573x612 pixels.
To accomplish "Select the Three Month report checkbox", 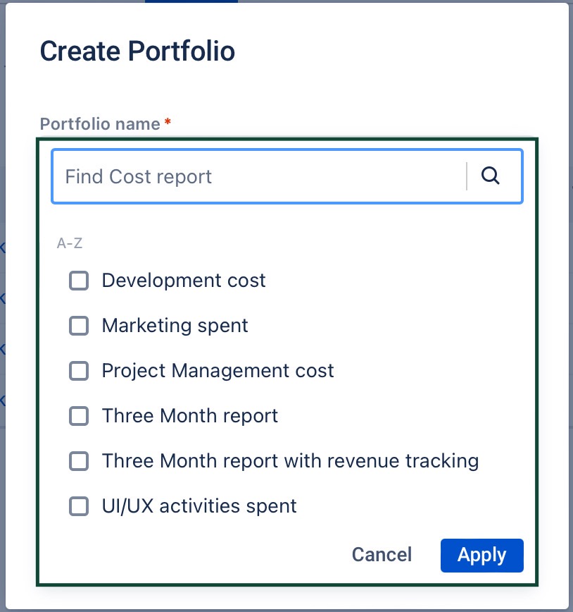I will tap(79, 416).
